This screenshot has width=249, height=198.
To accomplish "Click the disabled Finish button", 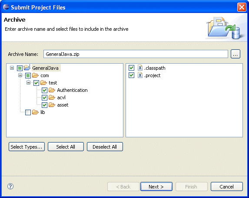I will pyautogui.click(x=192, y=187).
